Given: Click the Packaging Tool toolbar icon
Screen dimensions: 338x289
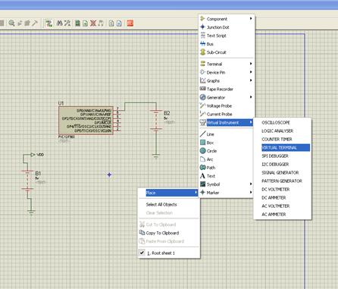Looking at the screenshot, I should (x=27, y=24).
